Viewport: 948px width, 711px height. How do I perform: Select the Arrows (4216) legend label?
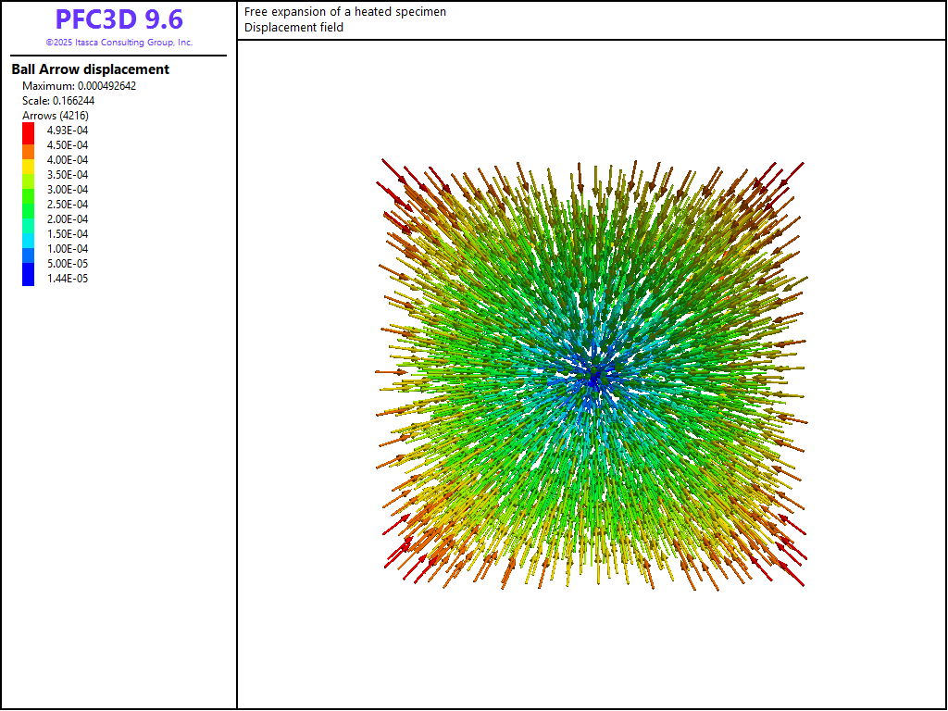[55, 116]
